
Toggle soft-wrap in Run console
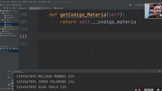click(x=12, y=80)
